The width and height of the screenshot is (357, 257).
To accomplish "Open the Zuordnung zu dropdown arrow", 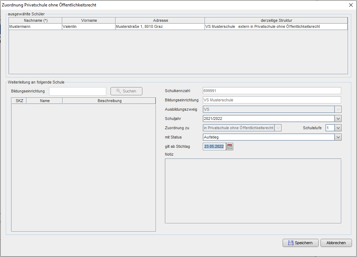I will pyautogui.click(x=278, y=128).
